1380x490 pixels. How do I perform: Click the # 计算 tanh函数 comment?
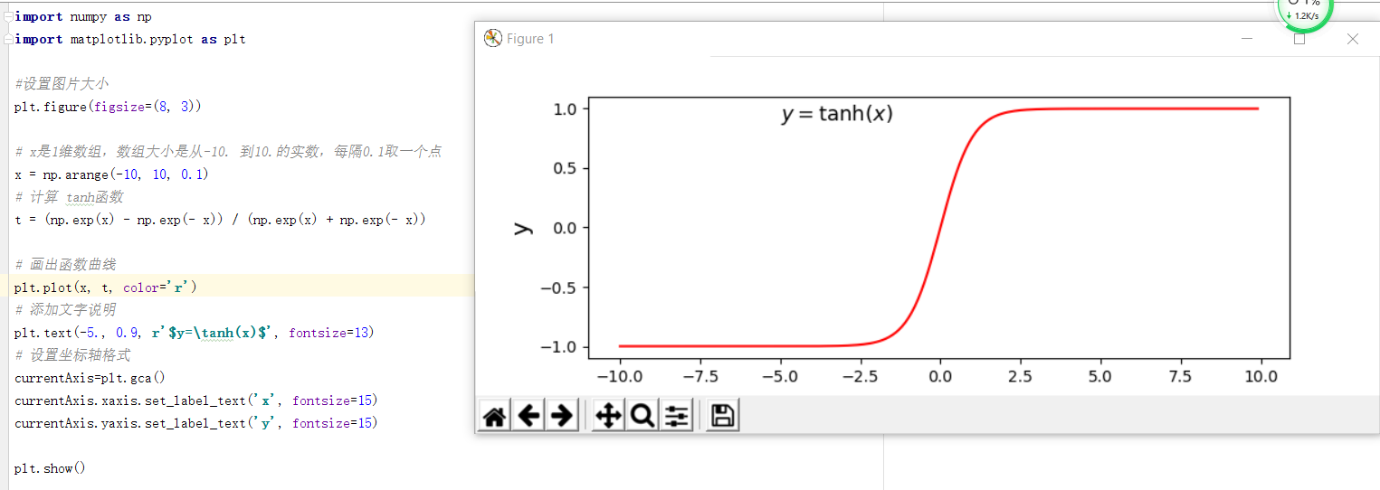click(x=69, y=197)
